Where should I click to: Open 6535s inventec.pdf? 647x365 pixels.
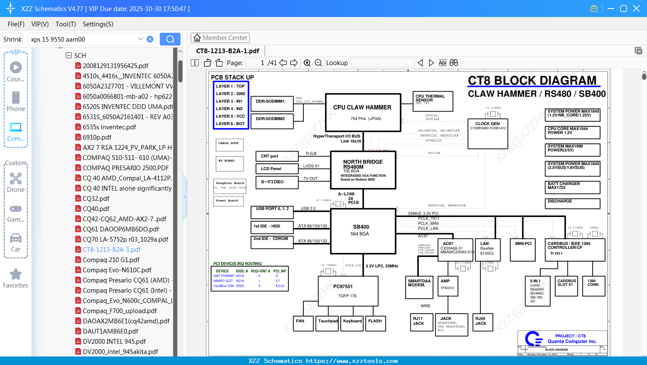(109, 127)
